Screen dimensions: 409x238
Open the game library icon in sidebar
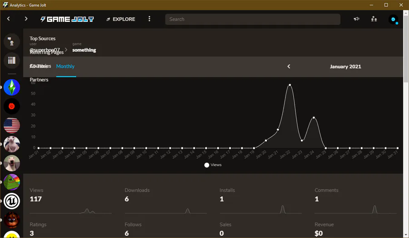point(11,61)
